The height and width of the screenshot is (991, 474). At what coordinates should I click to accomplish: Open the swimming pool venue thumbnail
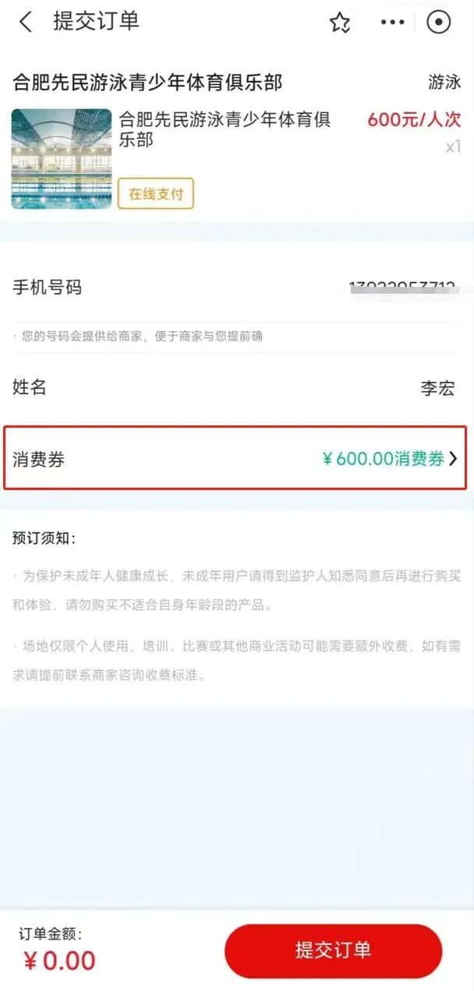(x=62, y=159)
